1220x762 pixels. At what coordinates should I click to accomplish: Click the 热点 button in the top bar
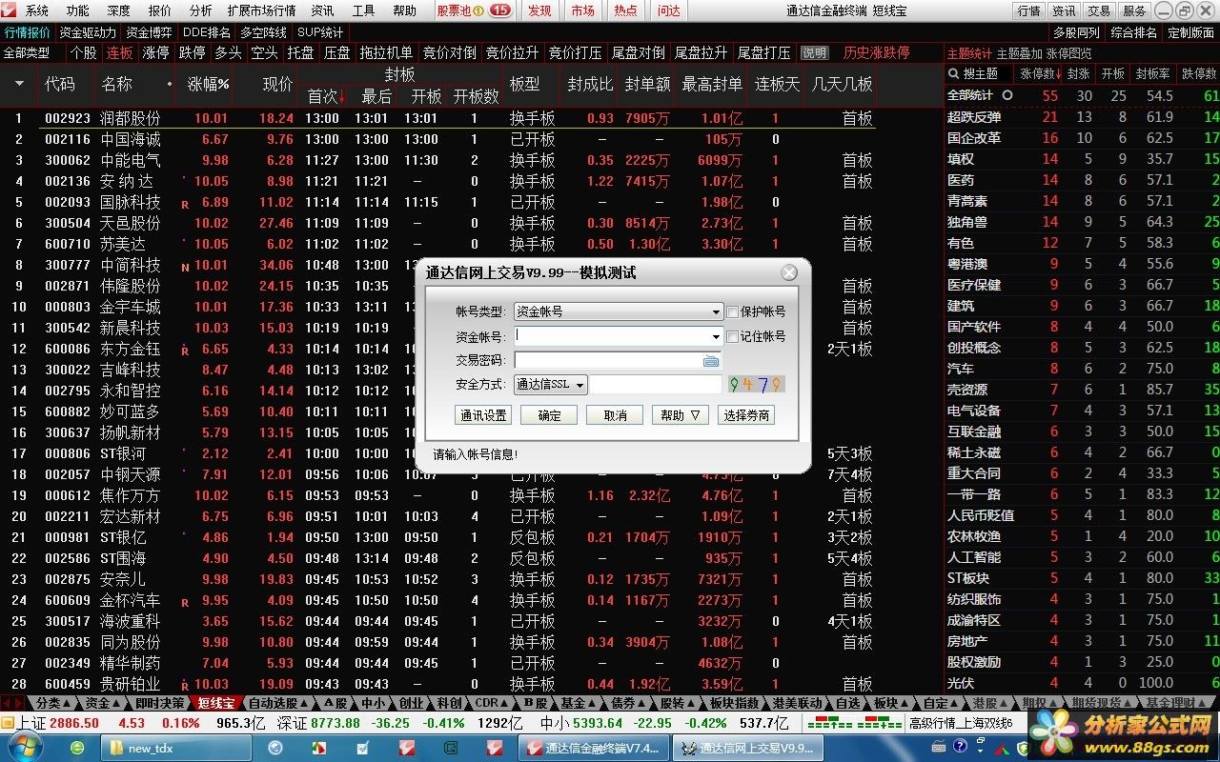pos(625,10)
